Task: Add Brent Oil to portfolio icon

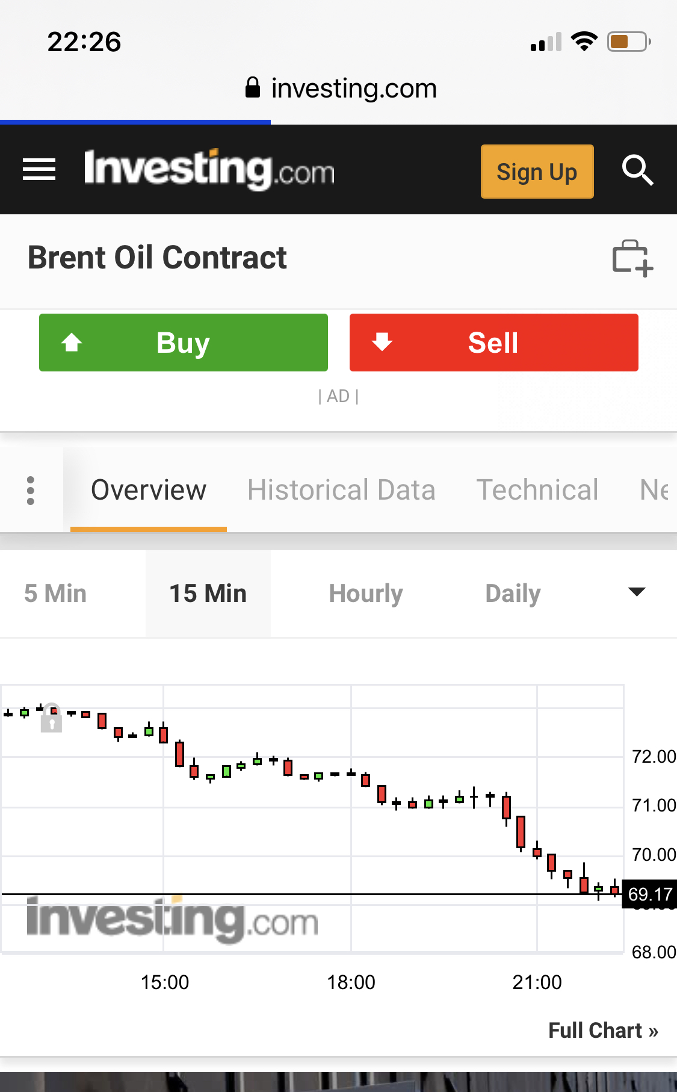Action: (632, 259)
